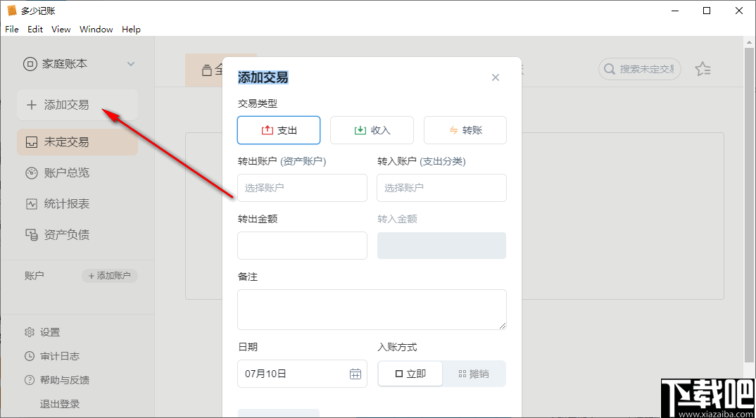Click the 转账 transfer icon
This screenshot has height=418, width=756.
pyautogui.click(x=454, y=129)
